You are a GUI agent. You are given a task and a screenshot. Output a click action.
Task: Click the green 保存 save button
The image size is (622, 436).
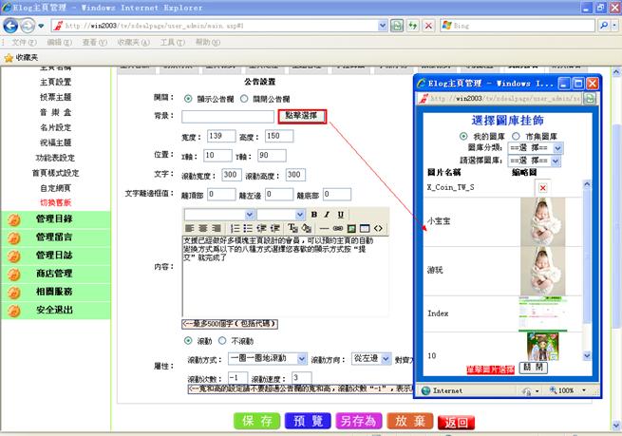pos(258,421)
